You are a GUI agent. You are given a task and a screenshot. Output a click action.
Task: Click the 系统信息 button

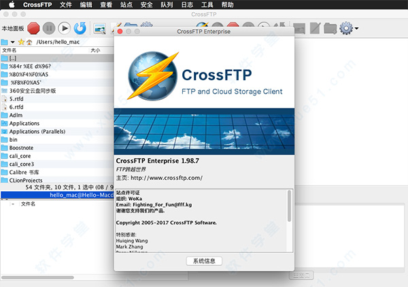[x=204, y=261]
